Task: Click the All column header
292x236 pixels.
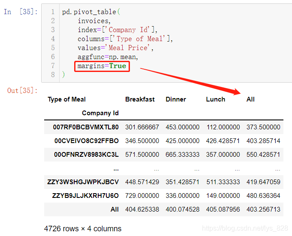Action: pyautogui.click(x=250, y=99)
